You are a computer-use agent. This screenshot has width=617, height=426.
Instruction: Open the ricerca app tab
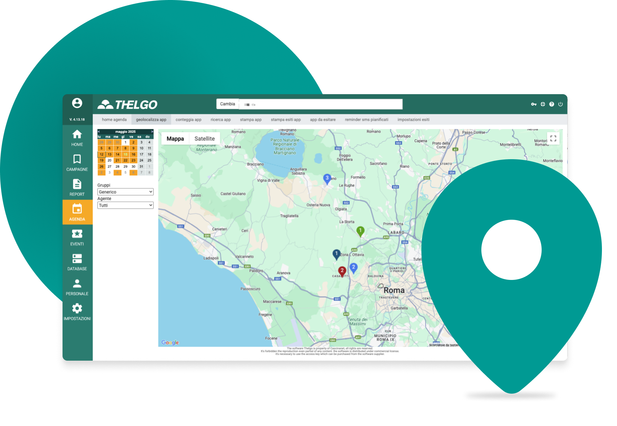click(221, 119)
